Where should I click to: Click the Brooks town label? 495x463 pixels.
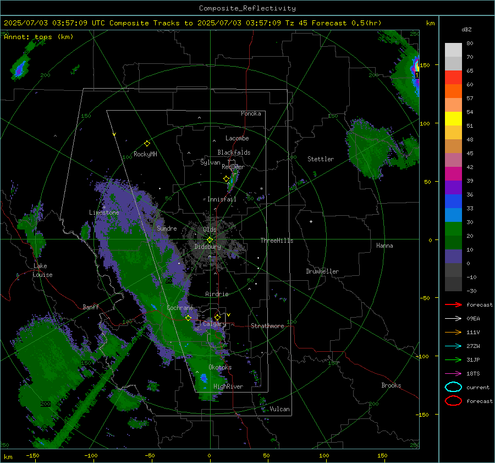click(x=391, y=385)
